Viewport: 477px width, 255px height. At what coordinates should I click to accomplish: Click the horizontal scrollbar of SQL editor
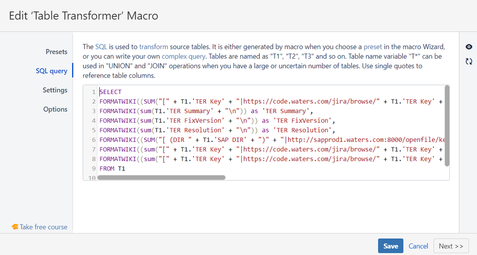[161, 178]
